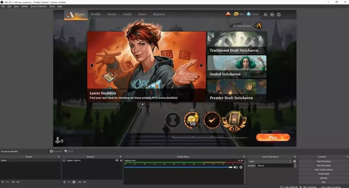Open Desktop Audio settings gear
The image size is (349, 188).
coord(241,167)
